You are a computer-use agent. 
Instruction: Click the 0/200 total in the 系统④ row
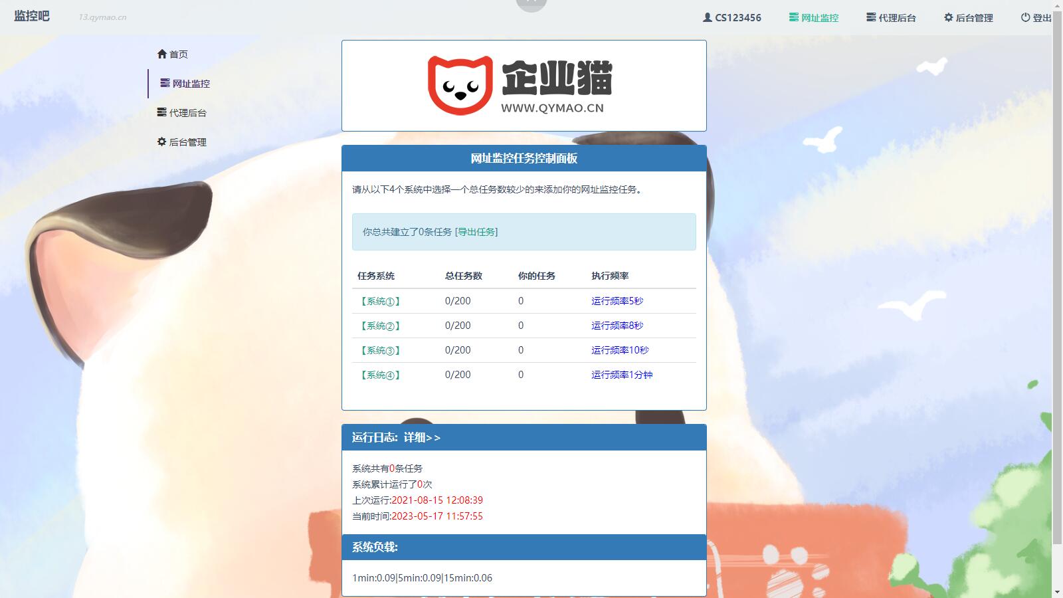458,375
